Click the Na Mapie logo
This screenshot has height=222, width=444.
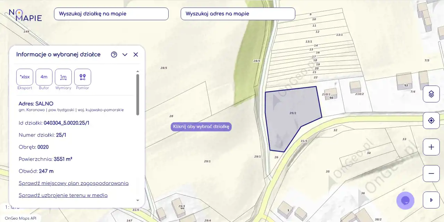[25, 15]
